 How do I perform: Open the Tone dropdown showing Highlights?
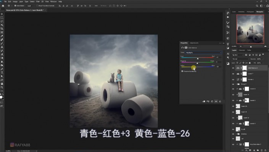click(203, 53)
